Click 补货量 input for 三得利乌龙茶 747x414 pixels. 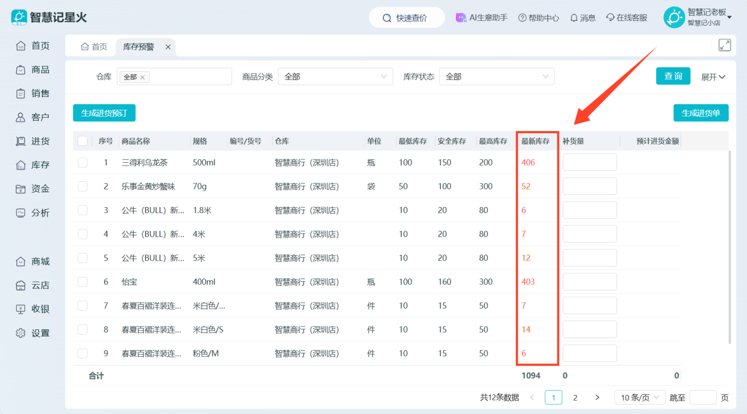click(590, 162)
